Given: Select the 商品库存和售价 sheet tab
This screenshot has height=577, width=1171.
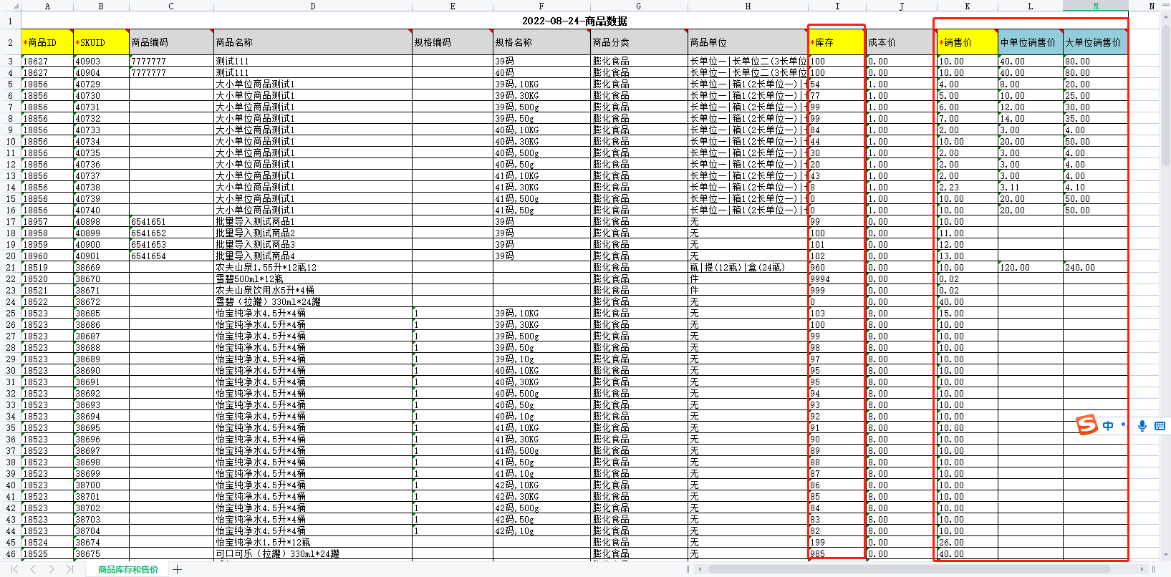Looking at the screenshot, I should 128,569.
